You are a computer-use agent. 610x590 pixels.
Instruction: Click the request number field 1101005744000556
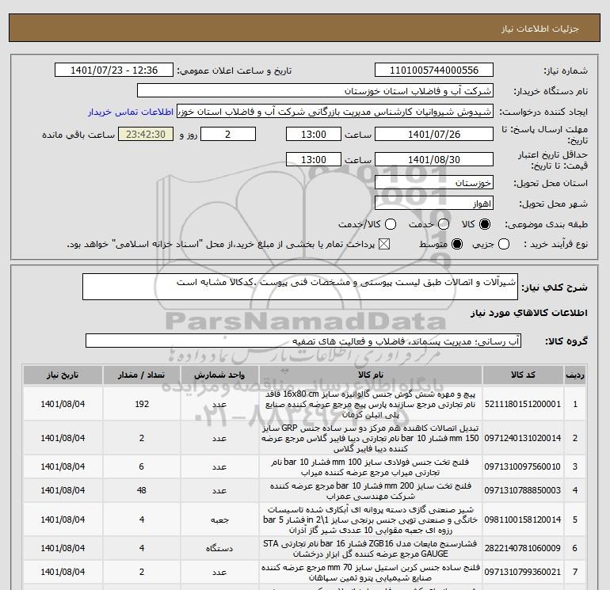point(434,70)
